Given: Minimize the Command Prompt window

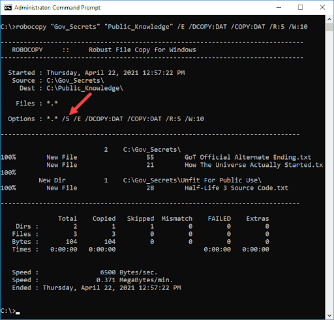Looking at the screenshot, I should (x=279, y=8).
